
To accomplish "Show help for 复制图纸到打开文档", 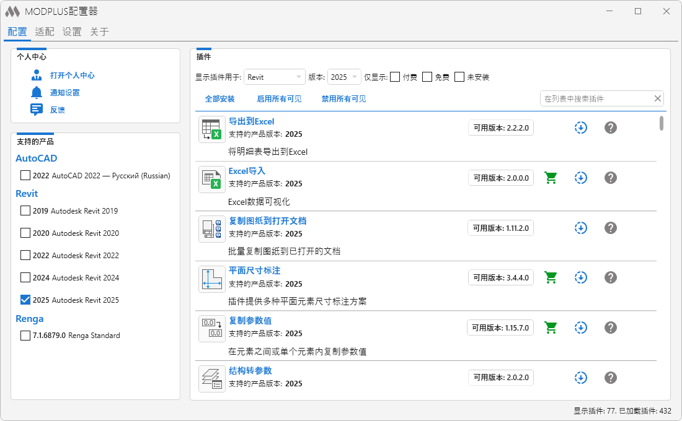I will pos(611,228).
